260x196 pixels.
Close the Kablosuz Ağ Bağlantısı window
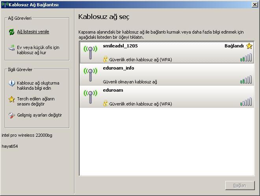click(254, 4)
